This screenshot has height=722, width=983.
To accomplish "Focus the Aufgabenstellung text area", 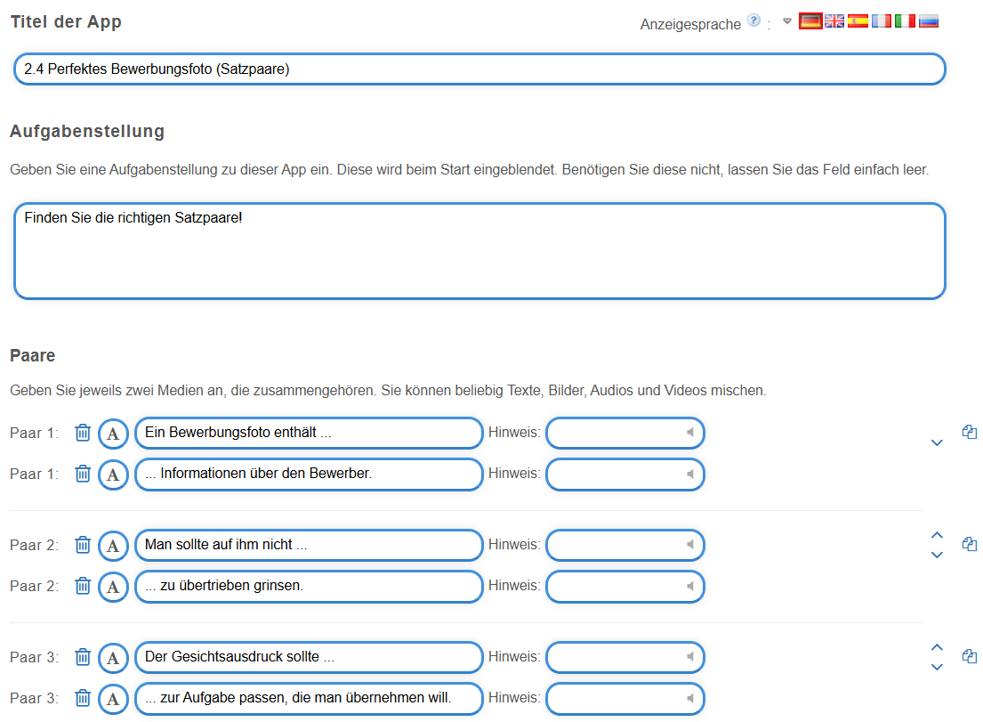I will (x=479, y=251).
